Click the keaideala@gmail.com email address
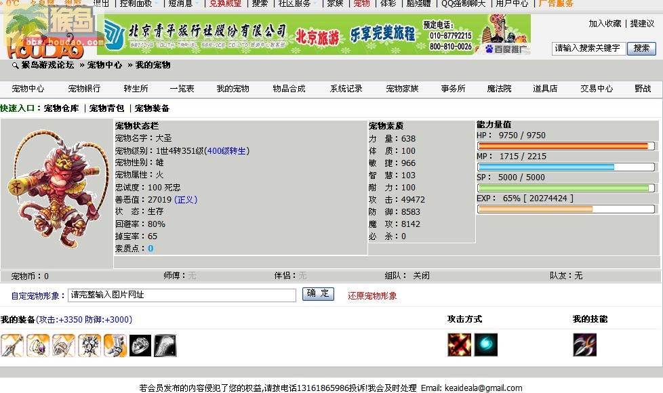Image resolution: width=663 pixels, height=393 pixels. click(483, 388)
